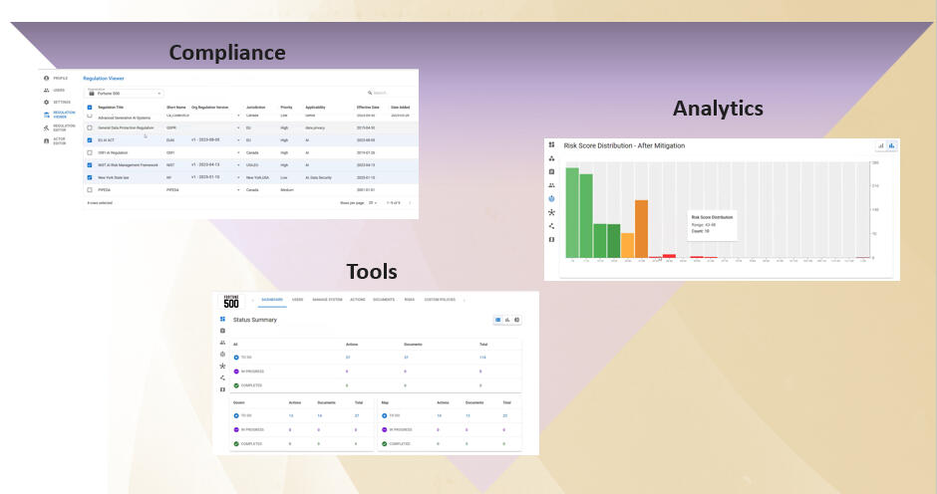Click the light orange bar in risk chart
The image size is (937, 494).
coord(627,246)
